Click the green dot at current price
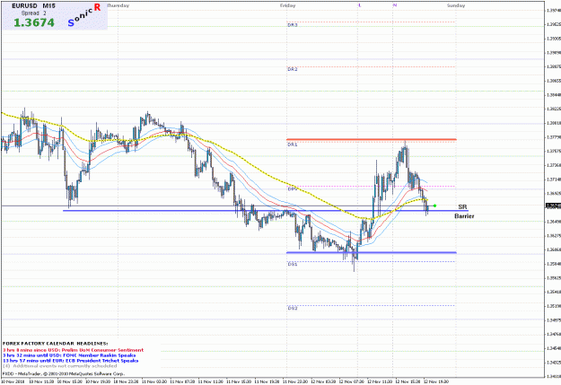561x385 pixels. pyautogui.click(x=434, y=206)
